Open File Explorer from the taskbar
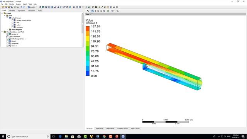Screen dimensions: 247x139 pyautogui.click(x=66, y=136)
